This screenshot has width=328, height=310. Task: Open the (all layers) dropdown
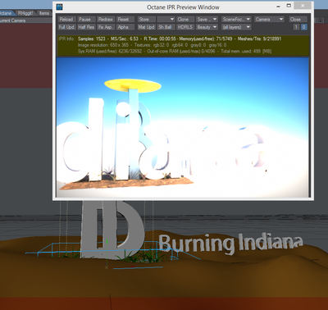point(236,27)
